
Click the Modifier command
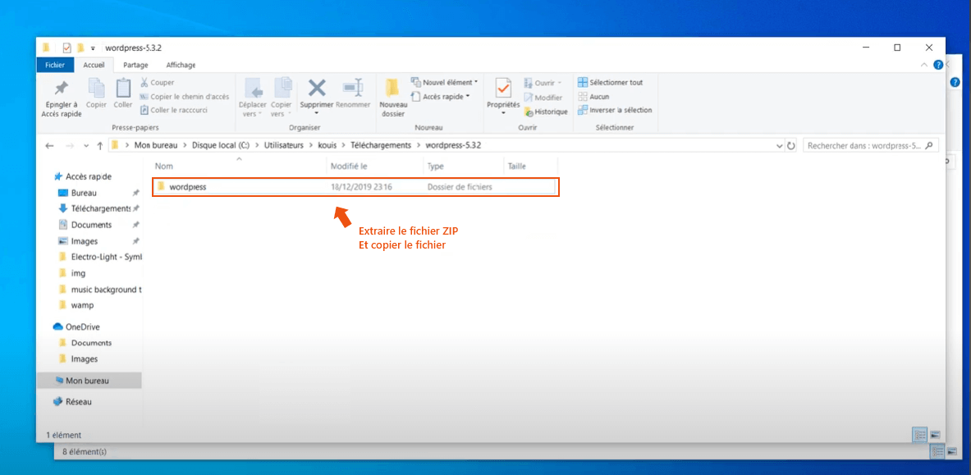pyautogui.click(x=543, y=98)
